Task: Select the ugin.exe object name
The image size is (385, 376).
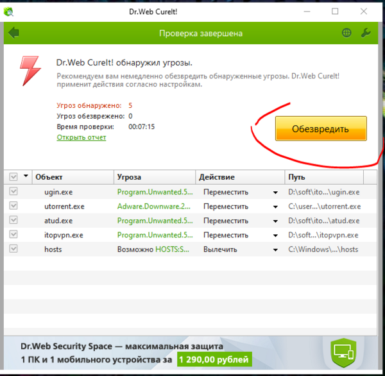Action: click(58, 192)
